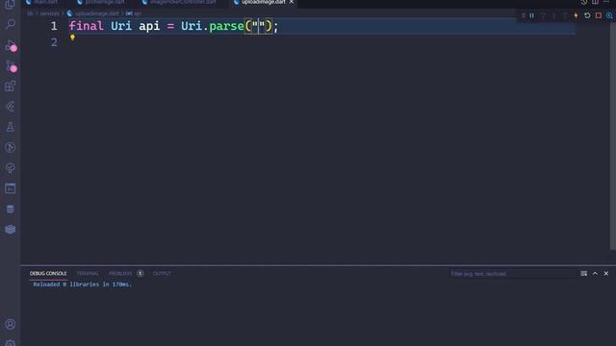
Task: Open the Run and Debug view
Action: [11, 45]
